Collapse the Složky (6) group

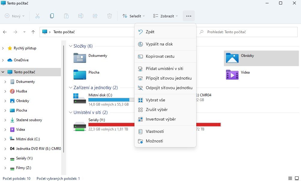[x=71, y=46]
